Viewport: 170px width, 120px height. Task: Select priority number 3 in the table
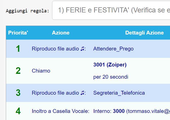coord(18,93)
